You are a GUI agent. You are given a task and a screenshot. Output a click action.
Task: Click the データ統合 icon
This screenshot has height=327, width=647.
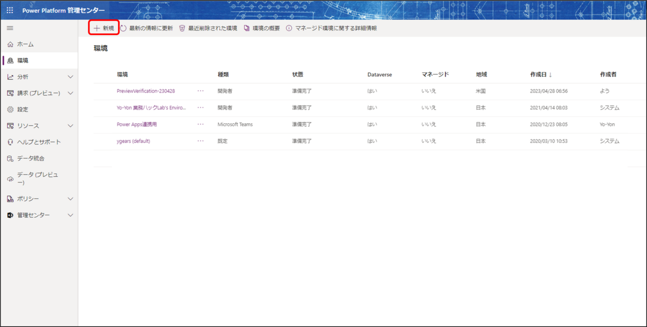coord(10,159)
